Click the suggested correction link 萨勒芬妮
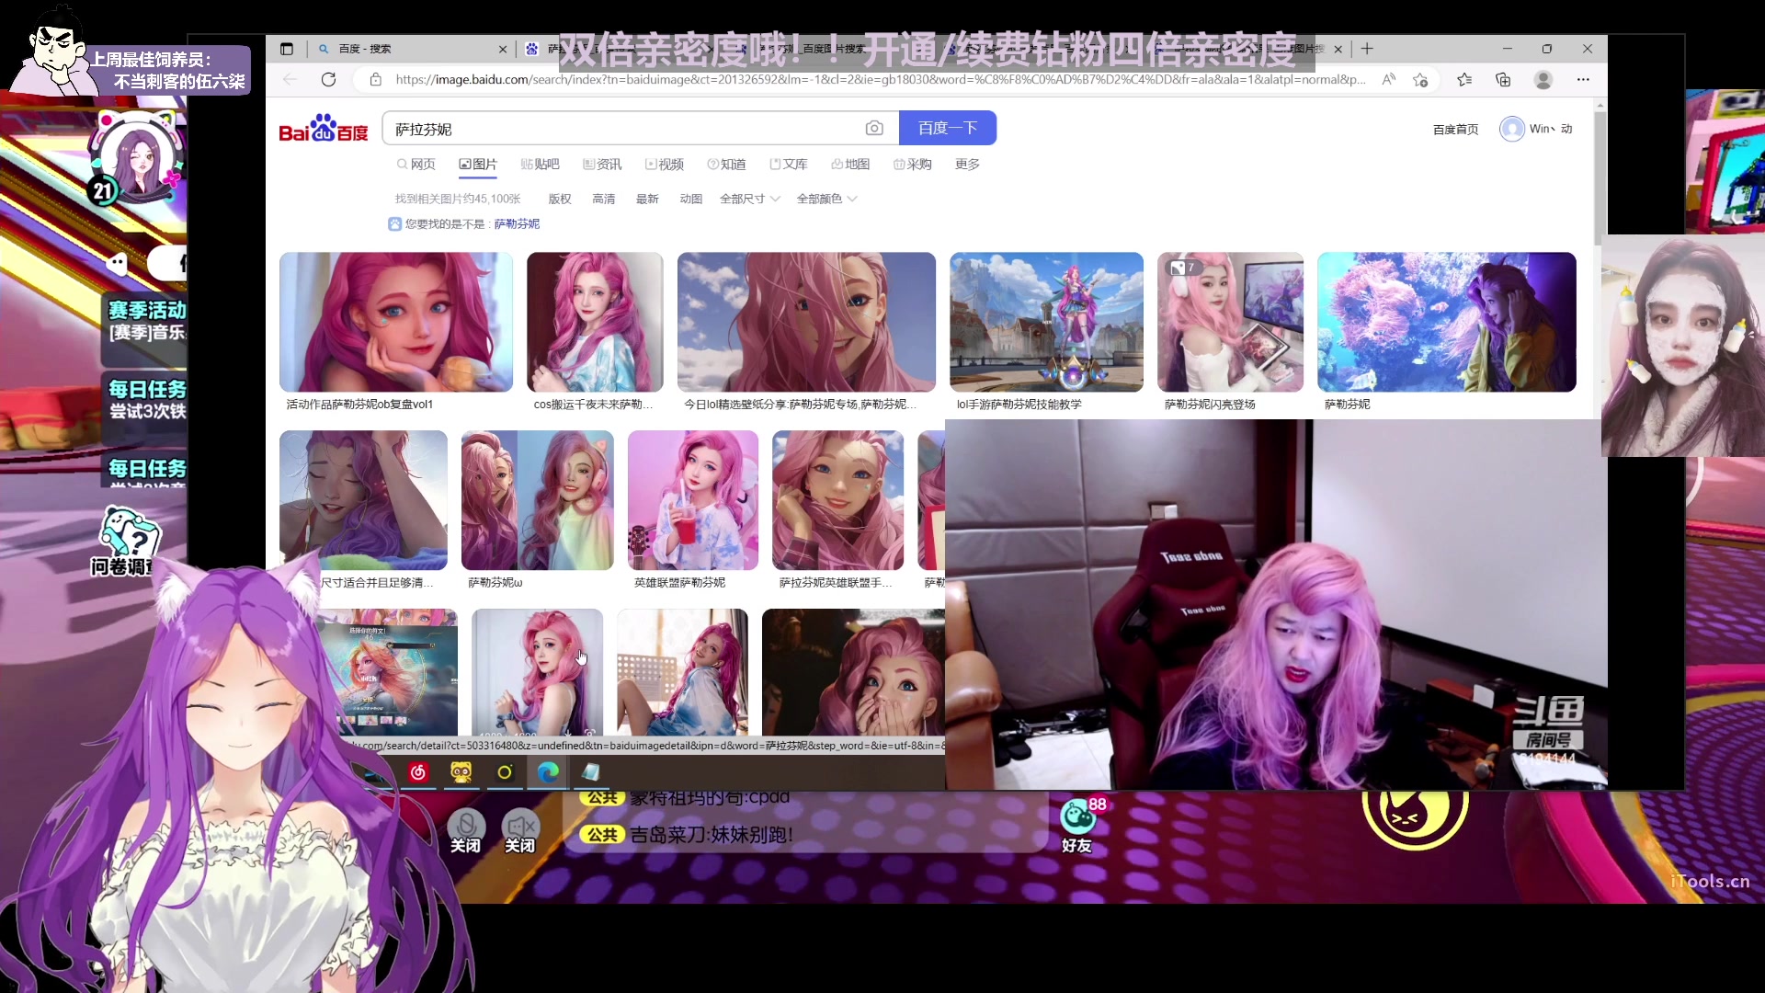 pos(517,224)
